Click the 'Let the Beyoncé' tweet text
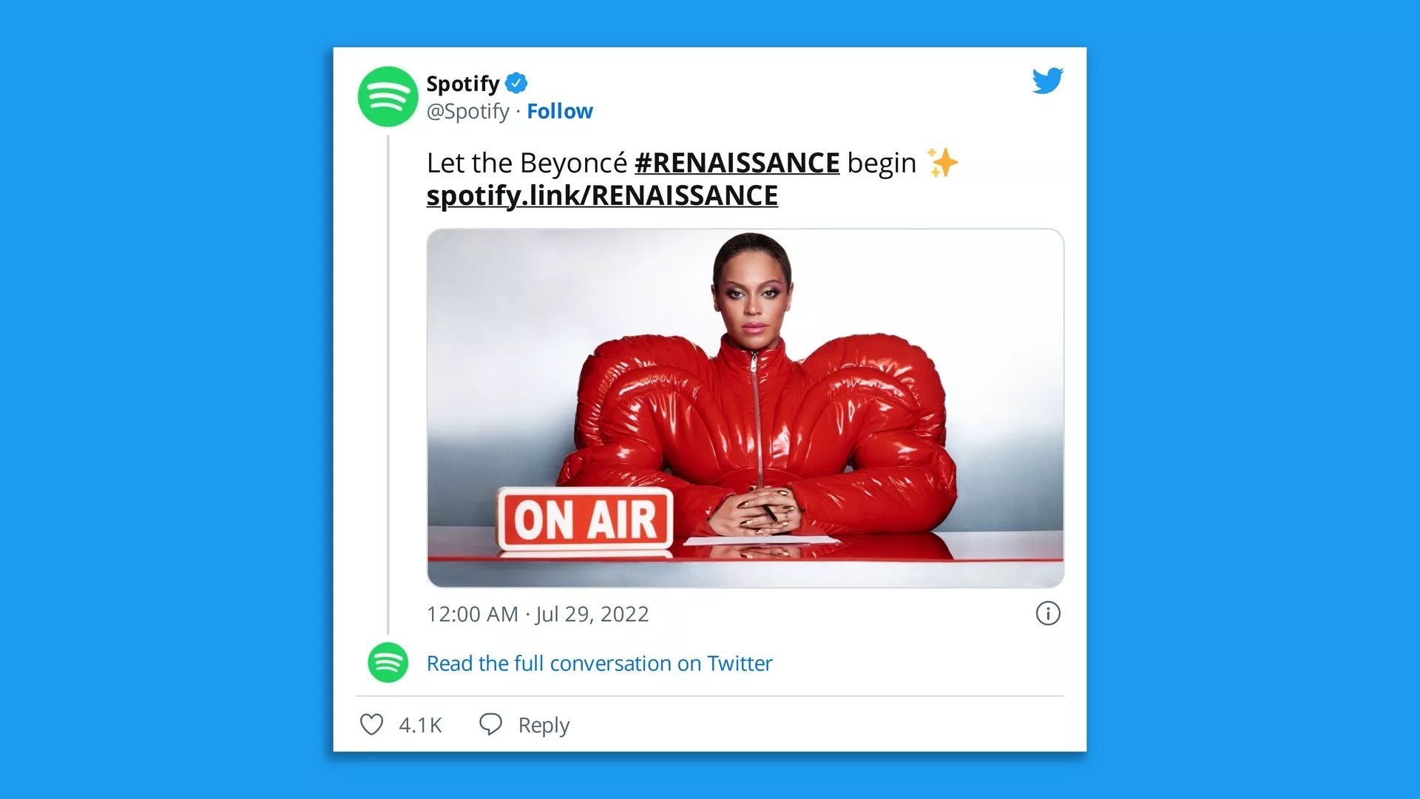This screenshot has height=799, width=1420. [x=527, y=163]
